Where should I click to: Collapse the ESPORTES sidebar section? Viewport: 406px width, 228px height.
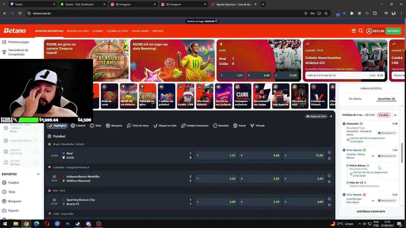point(38,174)
